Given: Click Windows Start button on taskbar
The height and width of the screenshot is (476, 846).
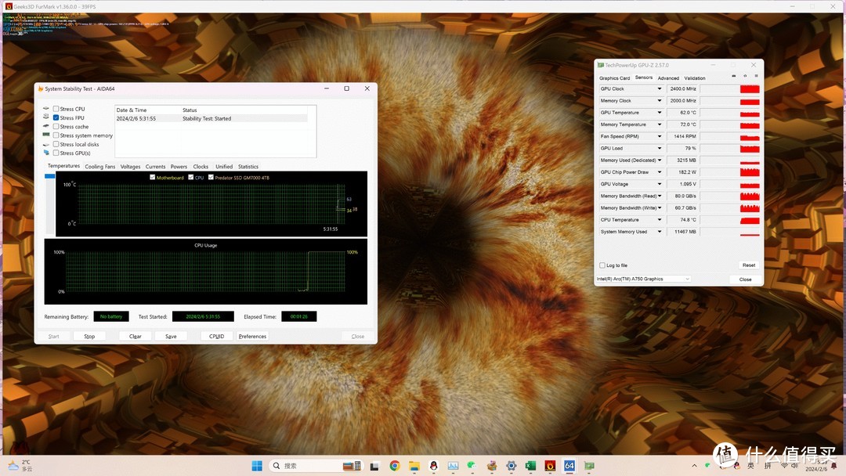Looking at the screenshot, I should tap(257, 466).
